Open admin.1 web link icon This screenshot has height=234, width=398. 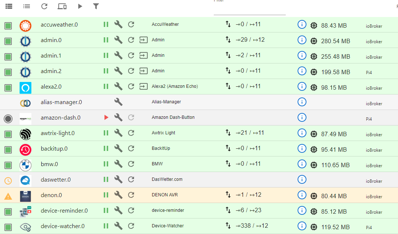(143, 55)
